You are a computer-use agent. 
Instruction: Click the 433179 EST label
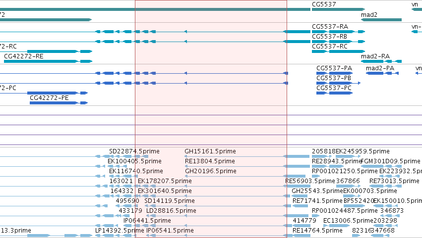[130, 211]
